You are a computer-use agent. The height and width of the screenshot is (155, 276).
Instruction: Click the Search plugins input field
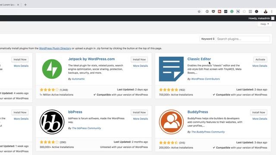243,39
